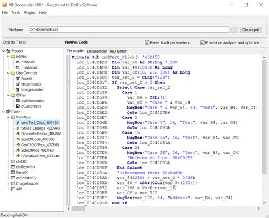This screenshot has height=218, width=269.
Task: Collapse the Forms folder node
Action: click(8, 57)
